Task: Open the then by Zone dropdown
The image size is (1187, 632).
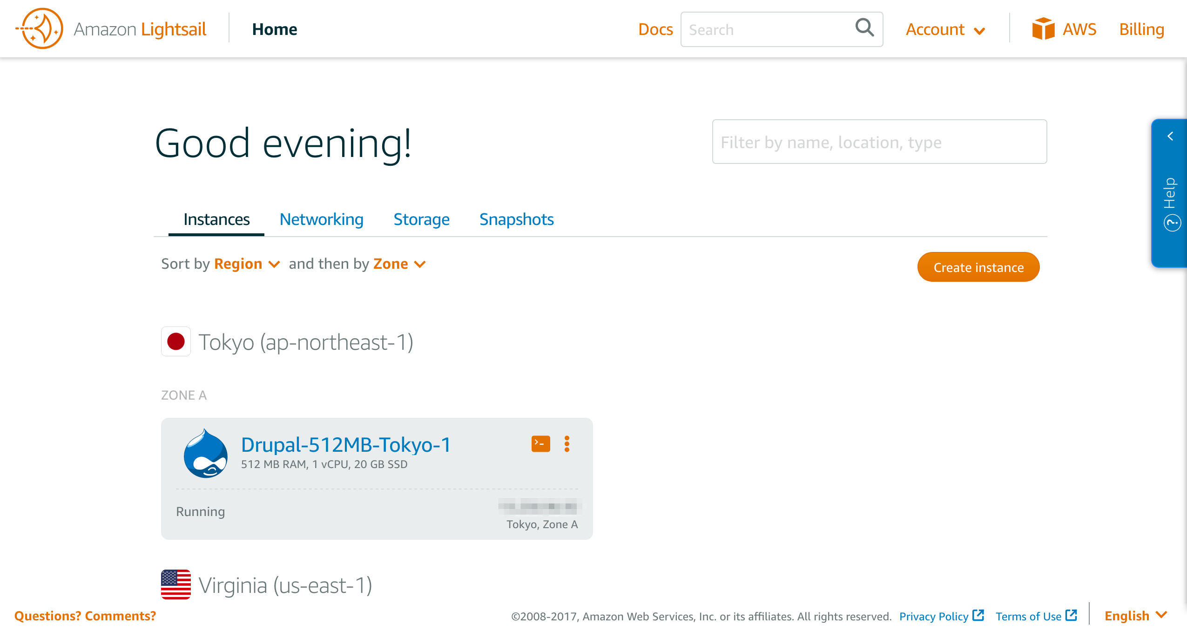Action: click(399, 264)
